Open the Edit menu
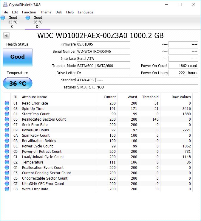Viewport: 201px width, 221px height. pyautogui.click(x=15, y=12)
